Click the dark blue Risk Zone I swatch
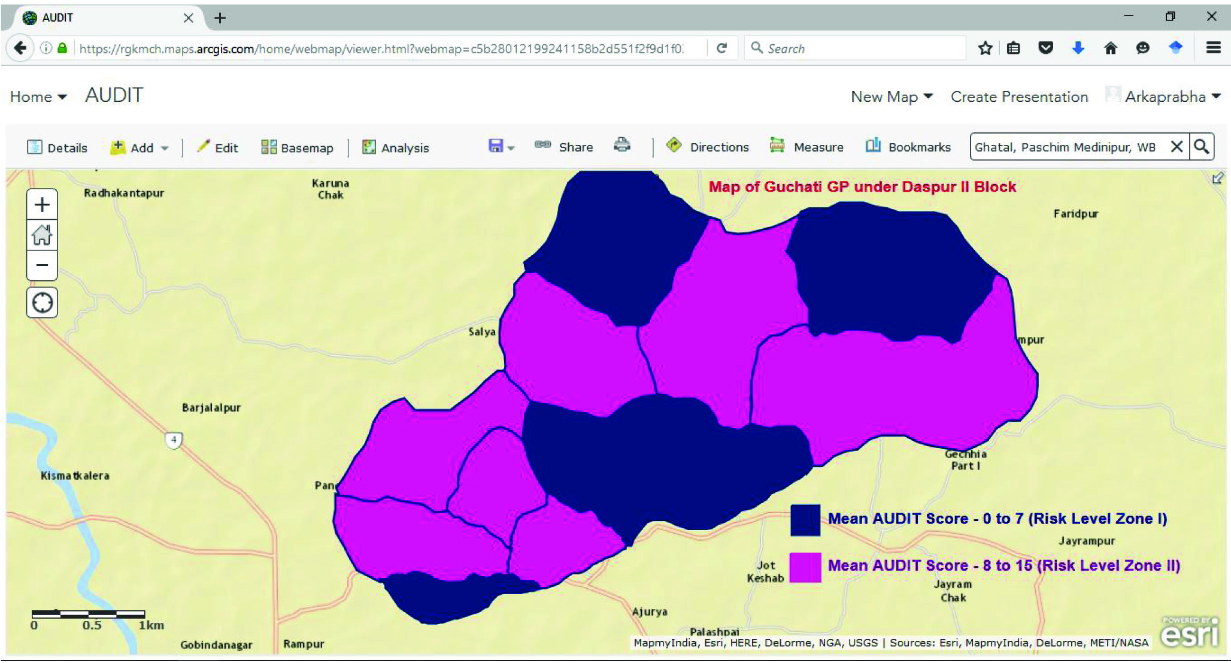This screenshot has width=1231, height=663. pos(805,519)
